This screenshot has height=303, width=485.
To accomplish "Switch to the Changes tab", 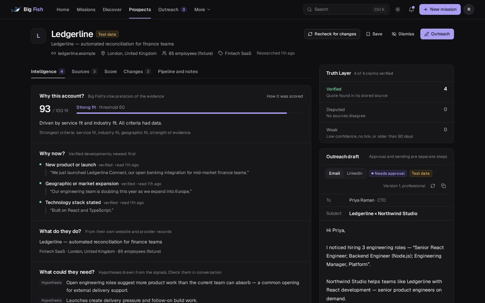I will tap(137, 71).
